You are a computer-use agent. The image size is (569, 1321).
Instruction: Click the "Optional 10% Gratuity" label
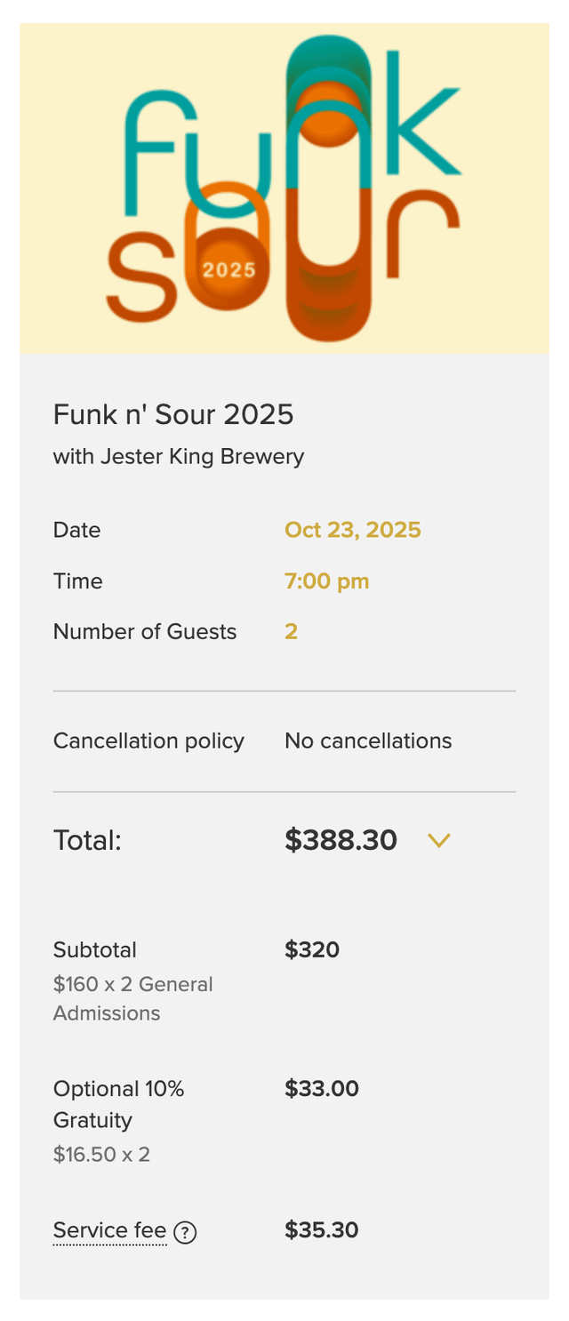pyautogui.click(x=118, y=1104)
